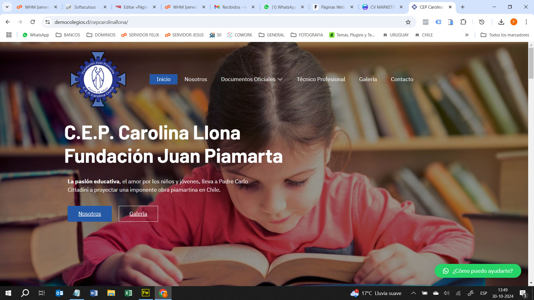
Task: Reload the current page
Action: [33, 22]
